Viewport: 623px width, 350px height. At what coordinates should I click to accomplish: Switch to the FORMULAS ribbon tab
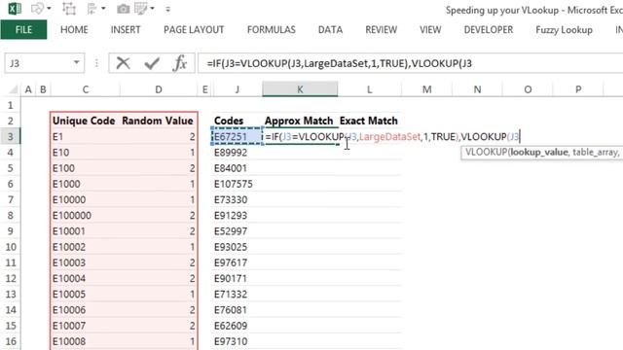(x=272, y=30)
